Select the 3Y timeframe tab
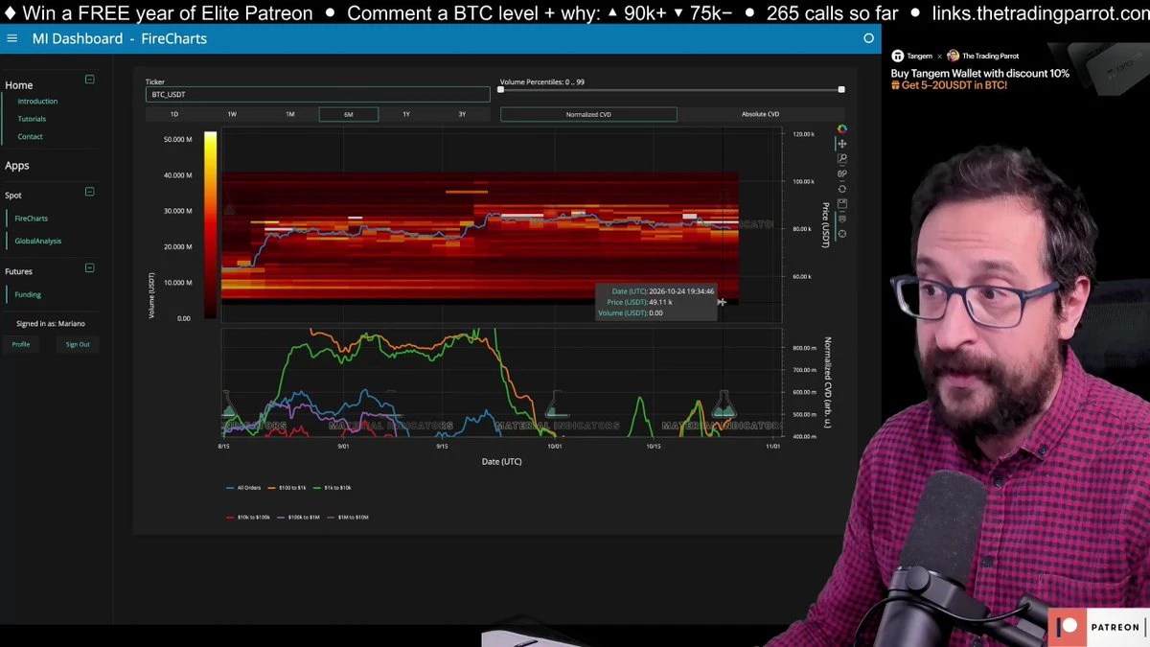 pos(462,114)
